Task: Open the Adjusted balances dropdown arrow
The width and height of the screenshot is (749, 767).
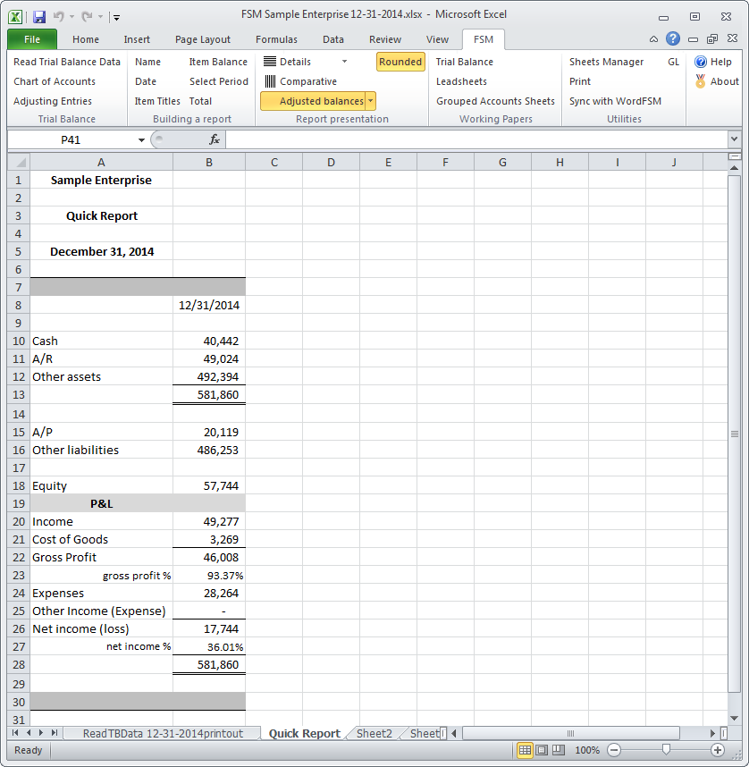Action: (x=371, y=101)
